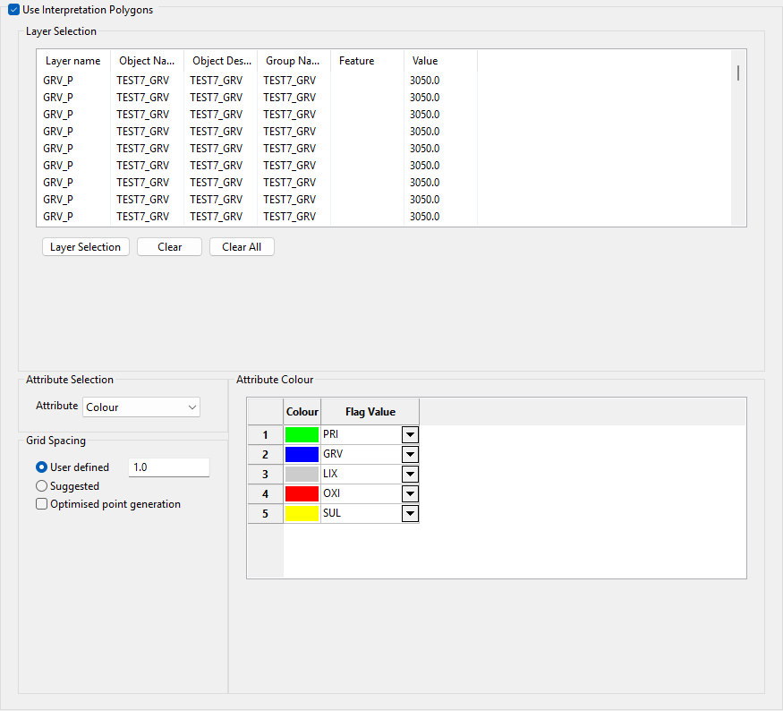The width and height of the screenshot is (783, 711).
Task: Select the User defined radio button
Action: point(41,467)
